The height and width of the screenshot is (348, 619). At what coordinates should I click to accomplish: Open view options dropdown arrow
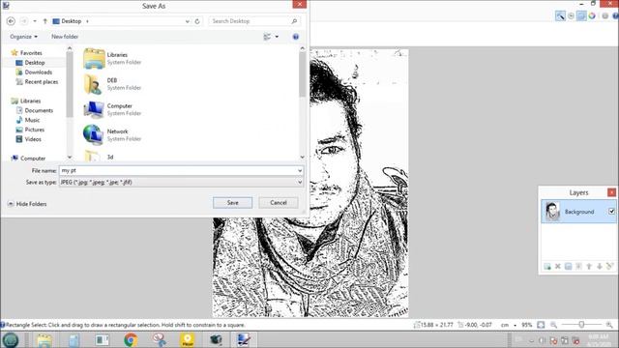point(277,37)
